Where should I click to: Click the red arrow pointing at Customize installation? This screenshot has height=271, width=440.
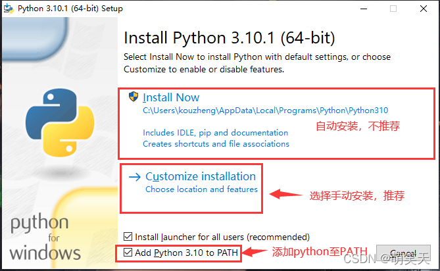click(284, 195)
